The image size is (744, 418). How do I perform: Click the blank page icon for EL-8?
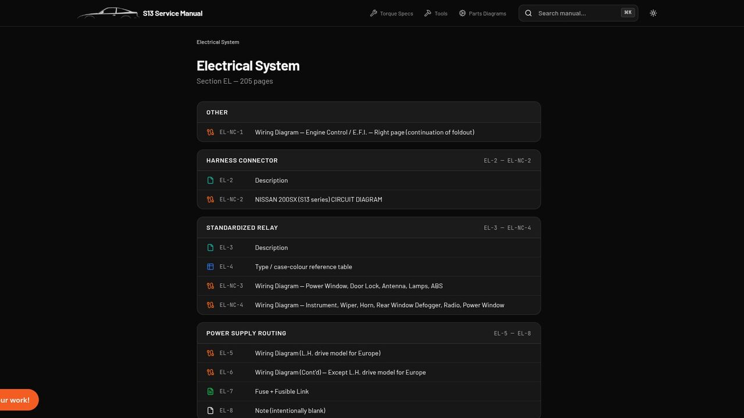tap(210, 411)
